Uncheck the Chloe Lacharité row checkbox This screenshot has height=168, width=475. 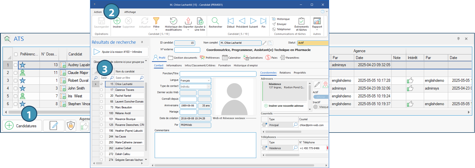tap(101, 84)
